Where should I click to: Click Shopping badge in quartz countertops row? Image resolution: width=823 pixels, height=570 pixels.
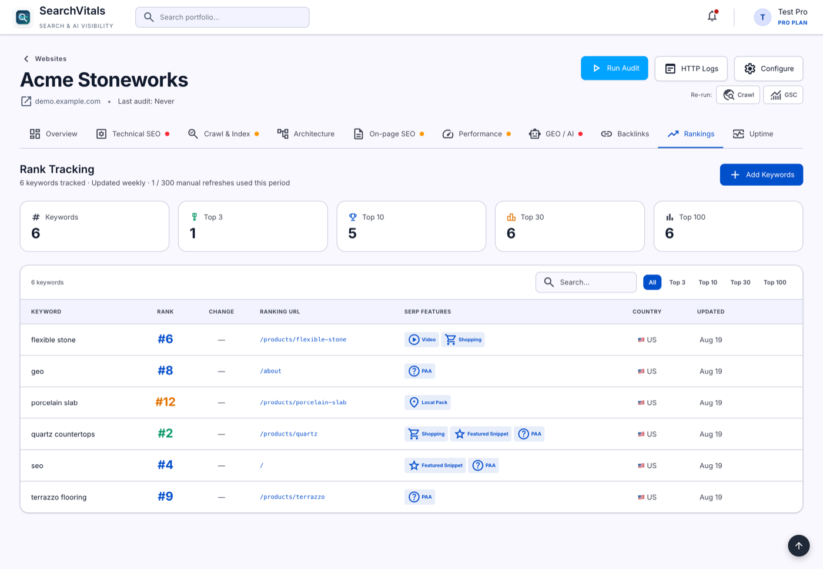[x=426, y=434]
